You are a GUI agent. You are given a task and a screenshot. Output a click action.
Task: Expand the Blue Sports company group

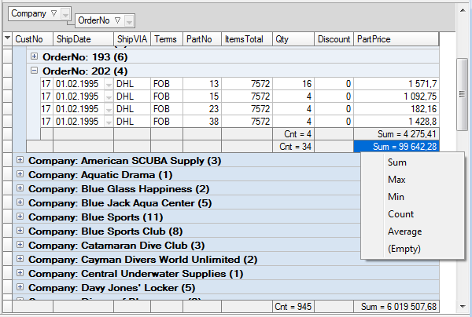coord(20,217)
